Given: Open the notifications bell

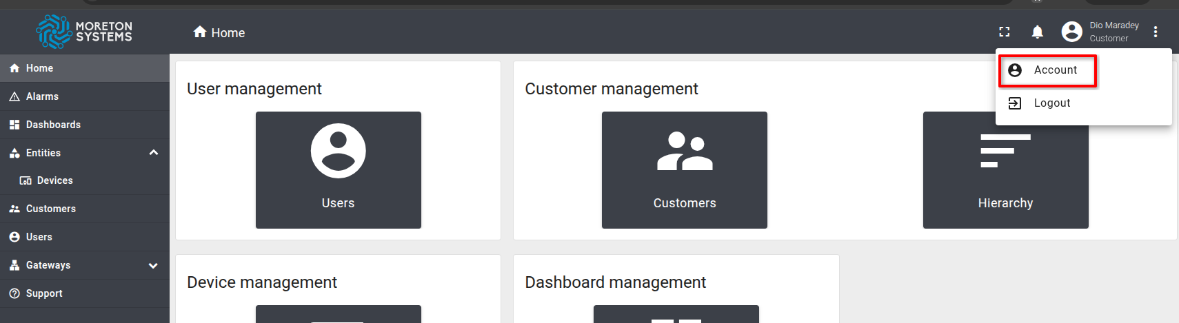Looking at the screenshot, I should click(x=1037, y=32).
